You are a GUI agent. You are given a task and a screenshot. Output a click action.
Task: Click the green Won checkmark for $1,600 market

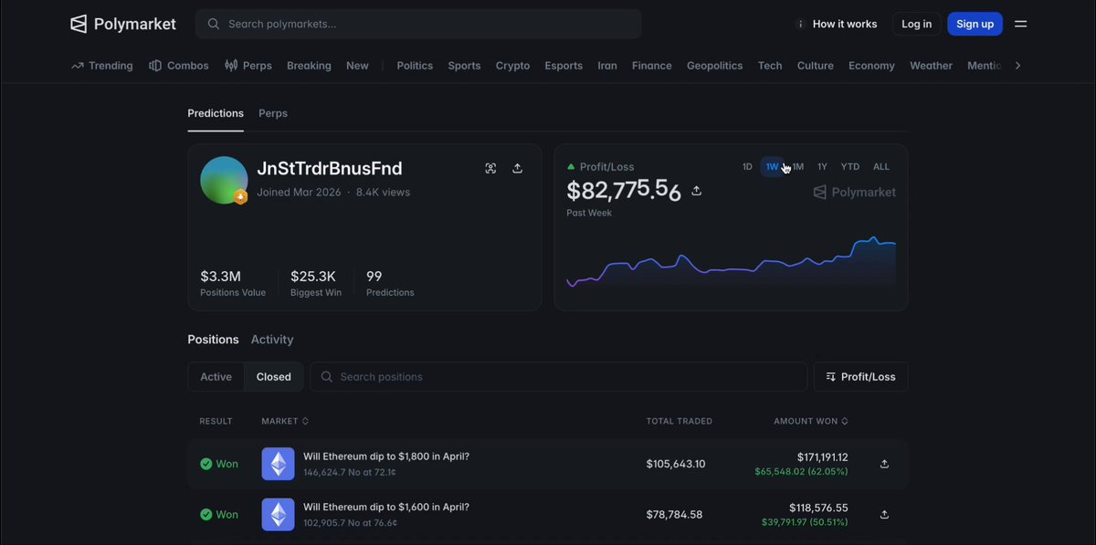[x=206, y=515]
